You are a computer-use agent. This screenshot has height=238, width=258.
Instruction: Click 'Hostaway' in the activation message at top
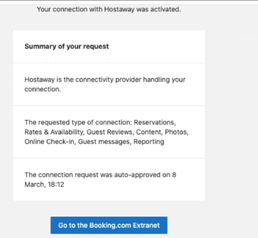click(119, 9)
